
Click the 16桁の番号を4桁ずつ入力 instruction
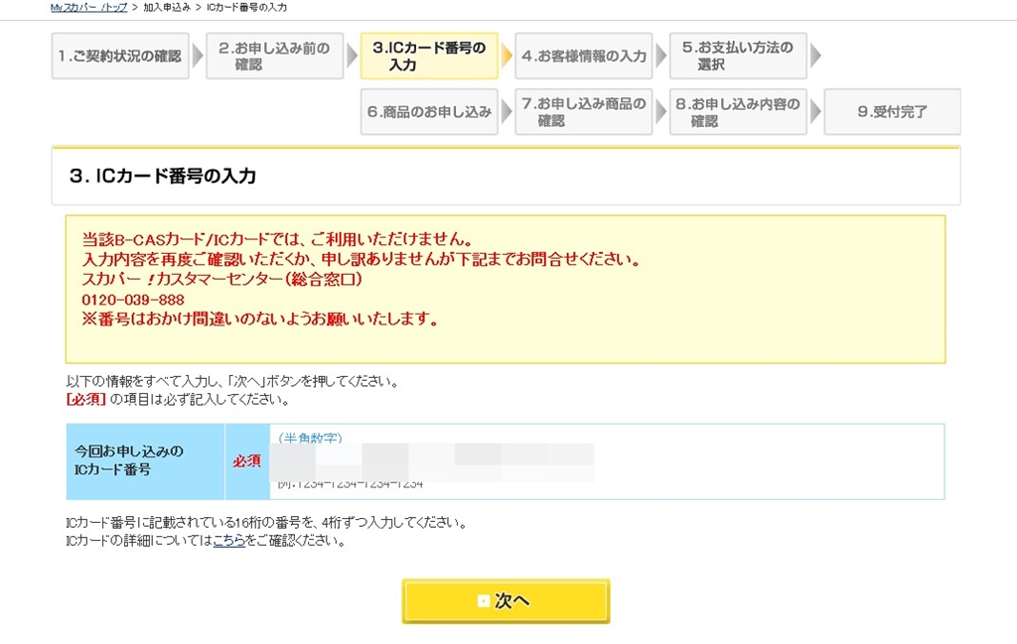(266, 523)
